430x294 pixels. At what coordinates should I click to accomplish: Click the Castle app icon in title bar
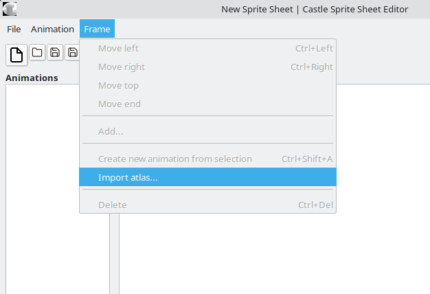[x=10, y=9]
